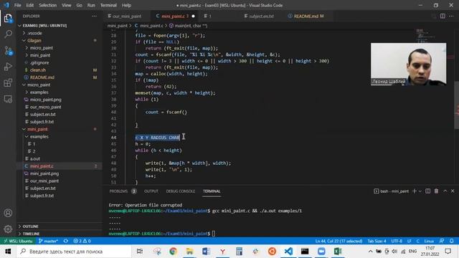Kill the terminal with trash icon
This screenshot has height=258, width=459.
436,191
